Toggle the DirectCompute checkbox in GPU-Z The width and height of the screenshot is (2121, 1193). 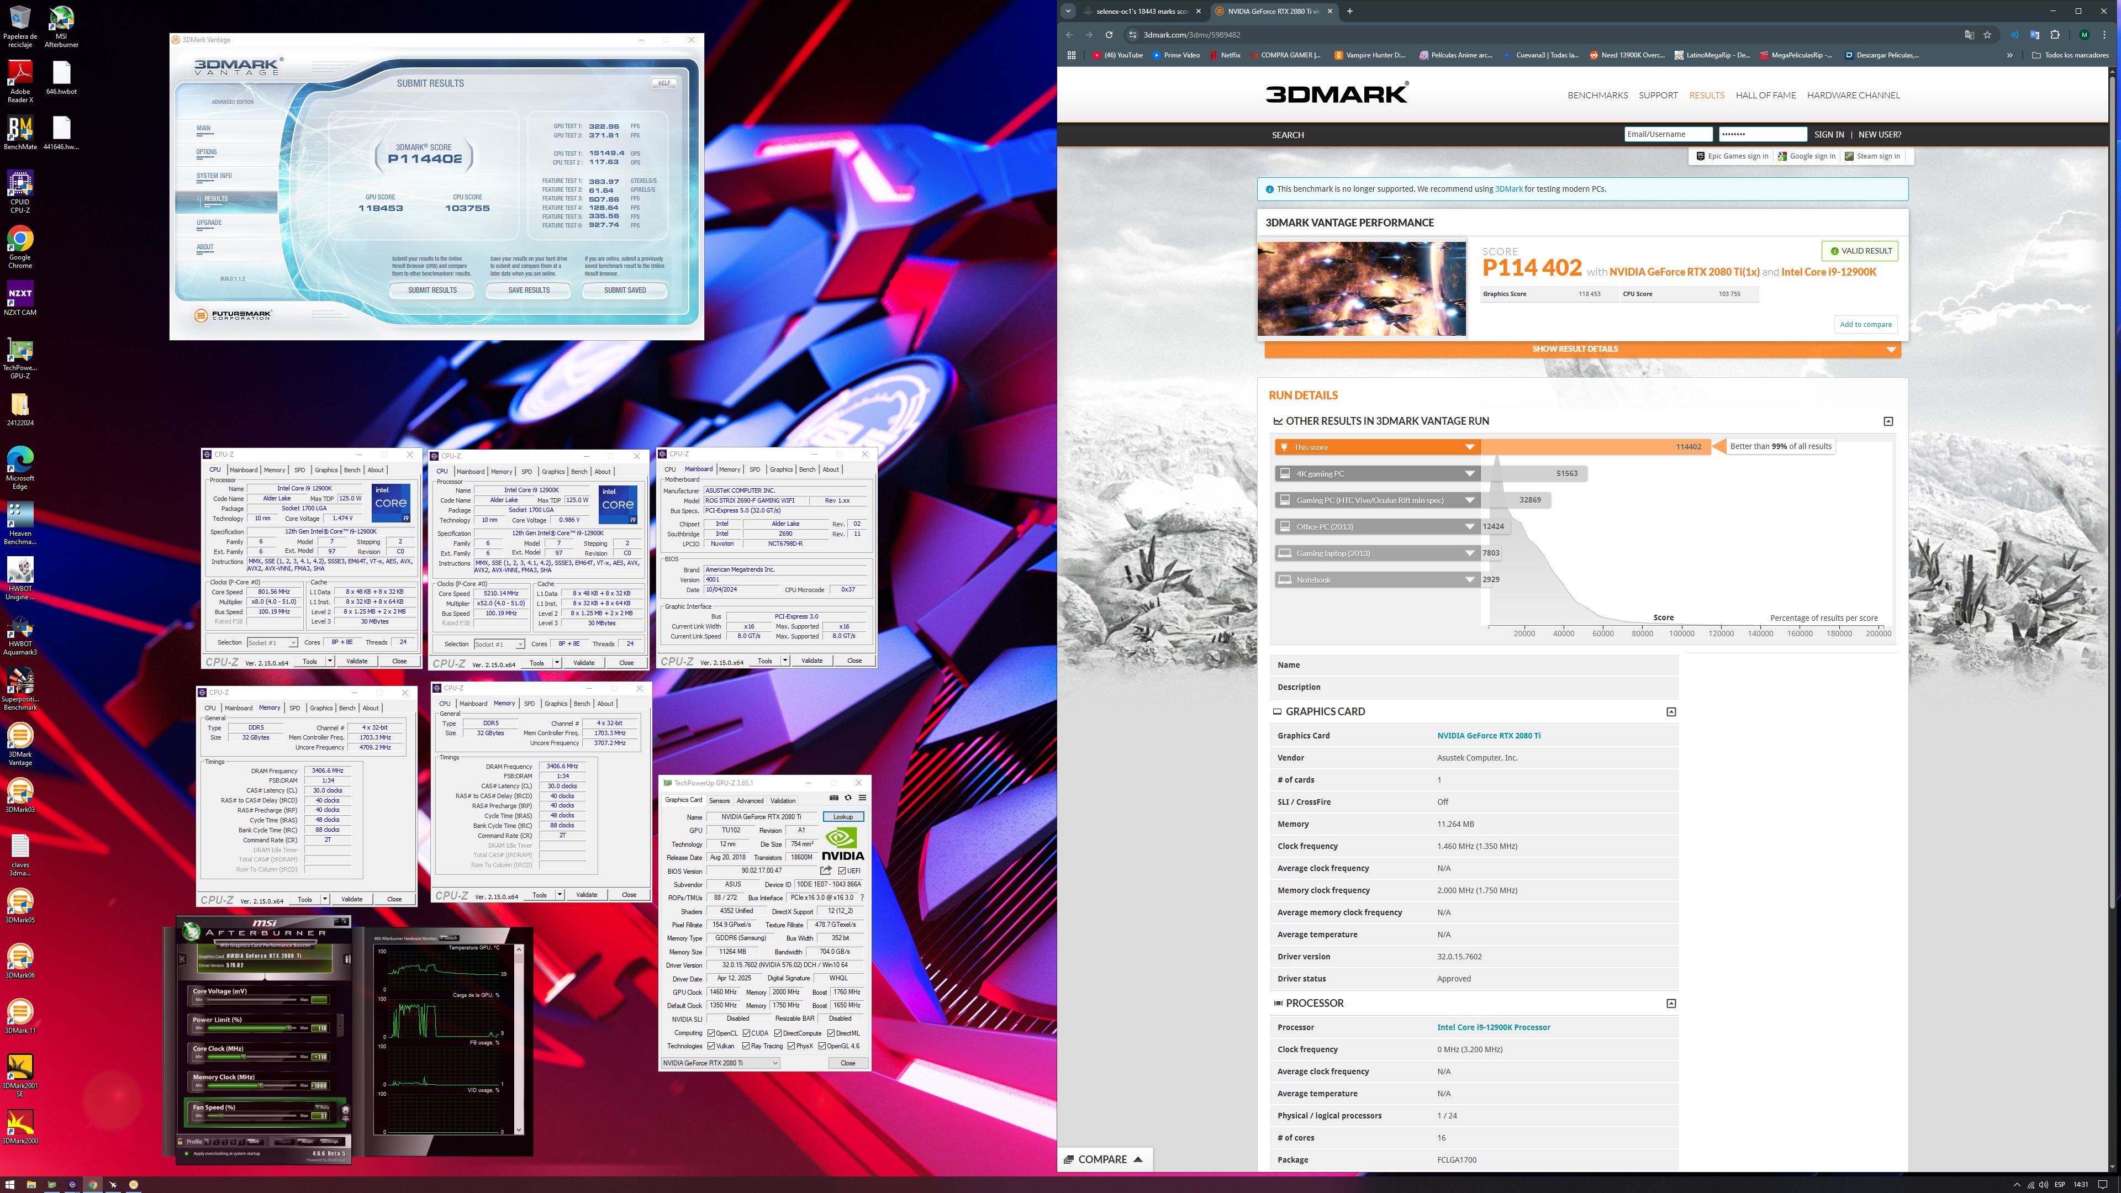tap(778, 1032)
